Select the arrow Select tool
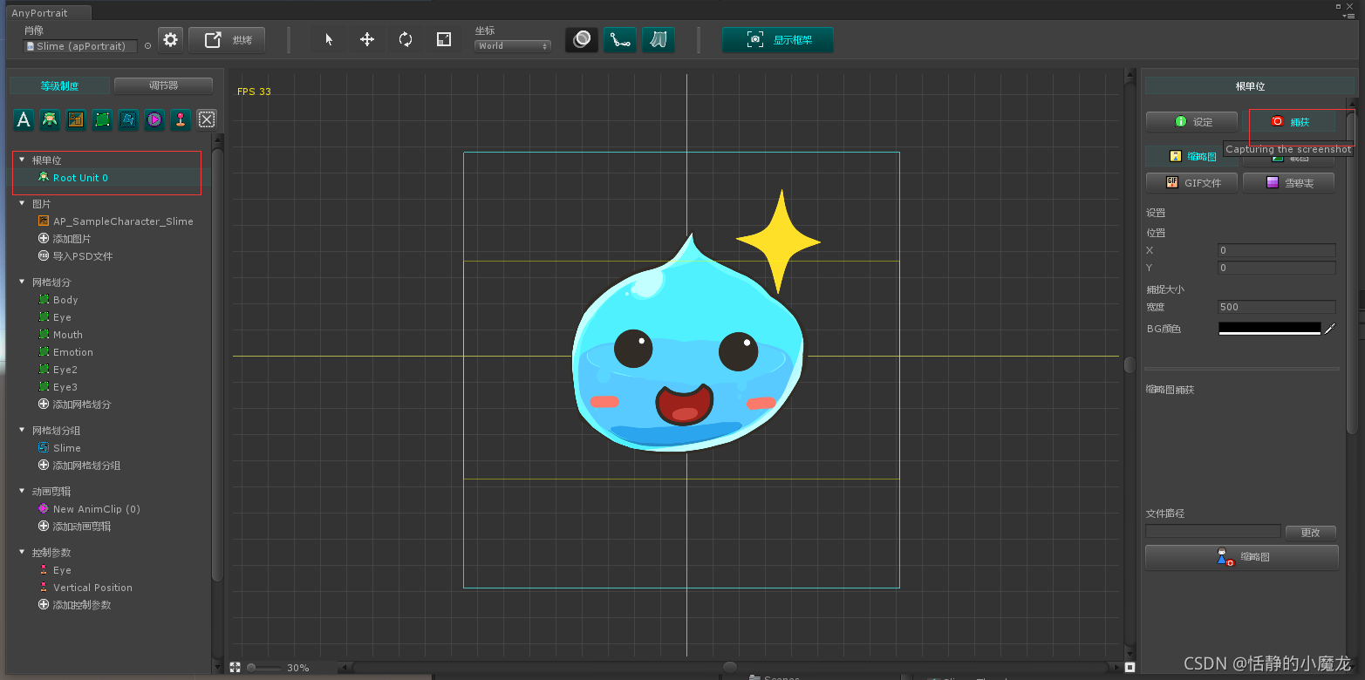This screenshot has width=1365, height=680. click(x=329, y=39)
